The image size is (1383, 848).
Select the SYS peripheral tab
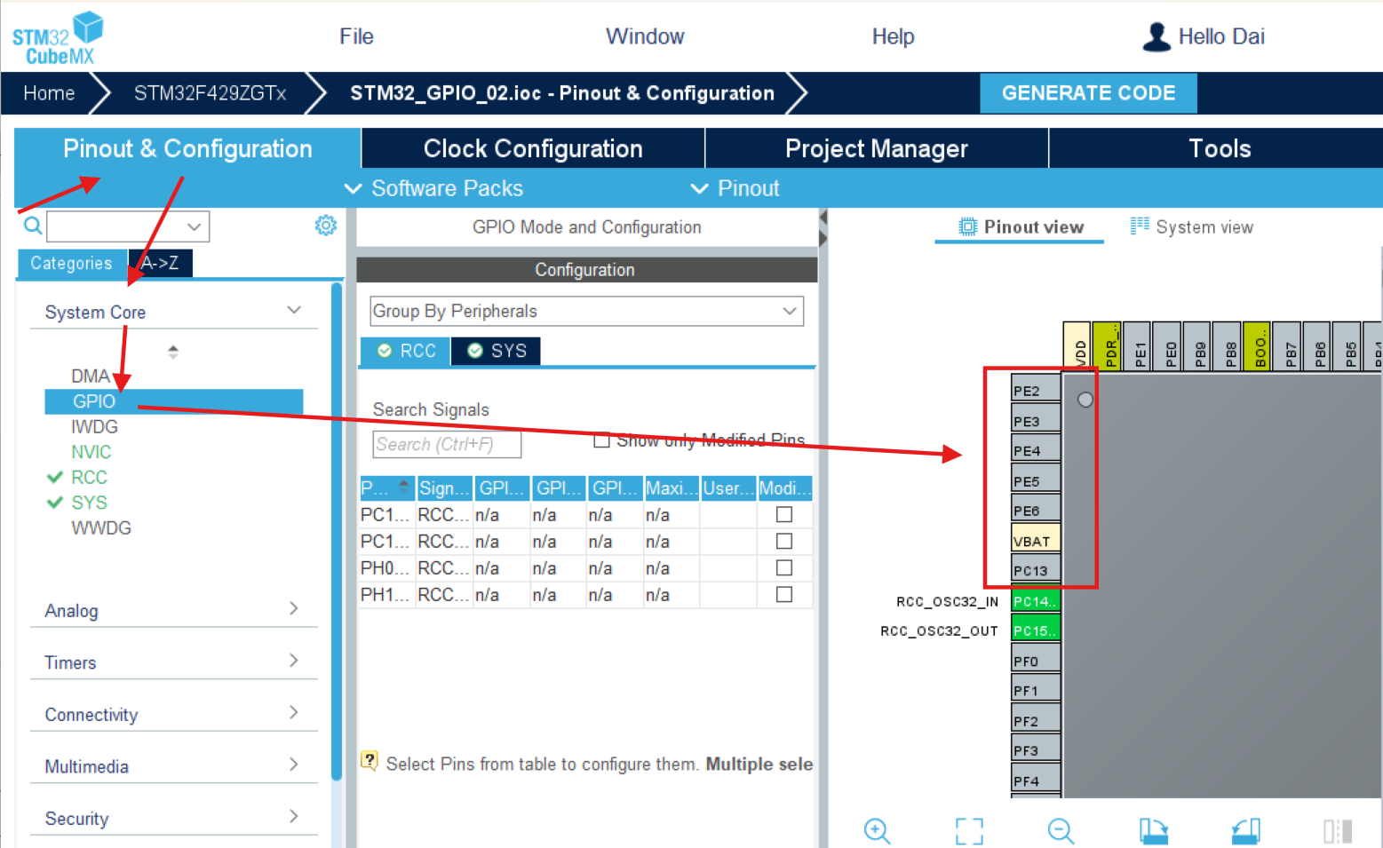pyautogui.click(x=497, y=351)
